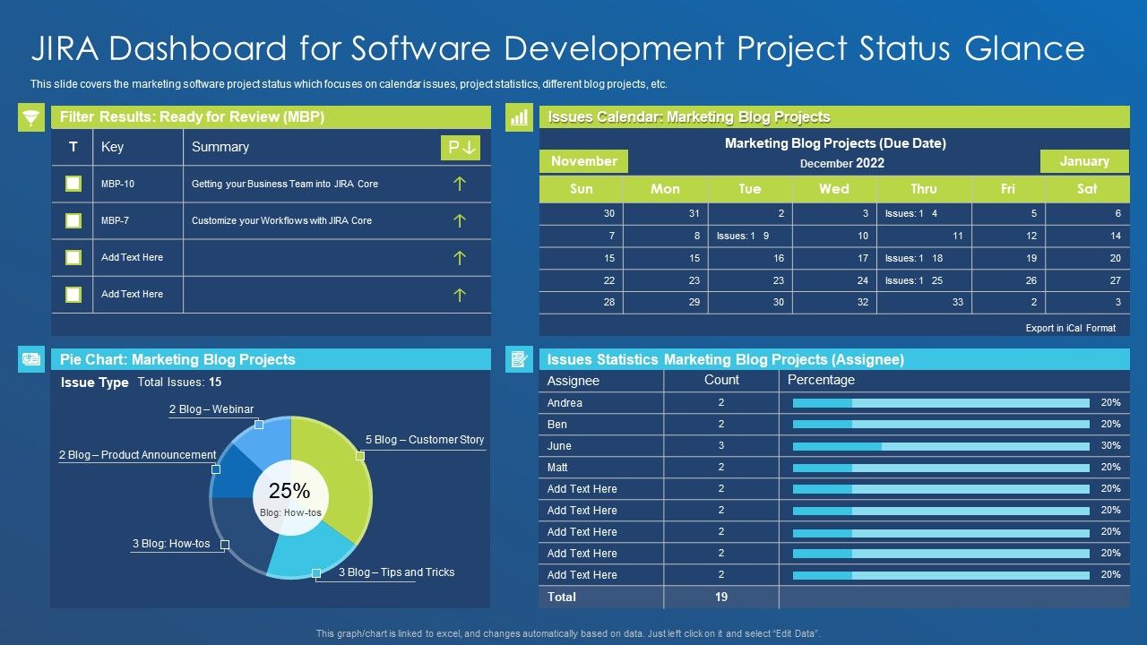Viewport: 1147px width, 645px height.
Task: Check the first Add Text Here checkbox
Action: pos(72,256)
